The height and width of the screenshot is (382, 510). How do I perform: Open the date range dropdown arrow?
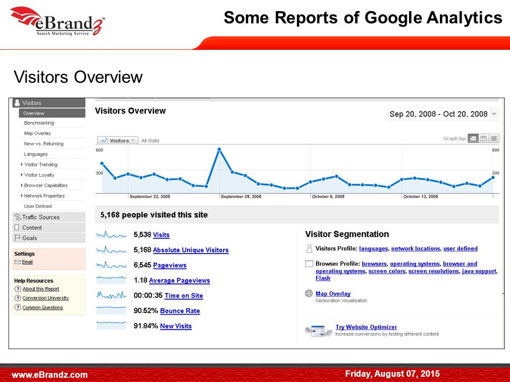[x=494, y=114]
